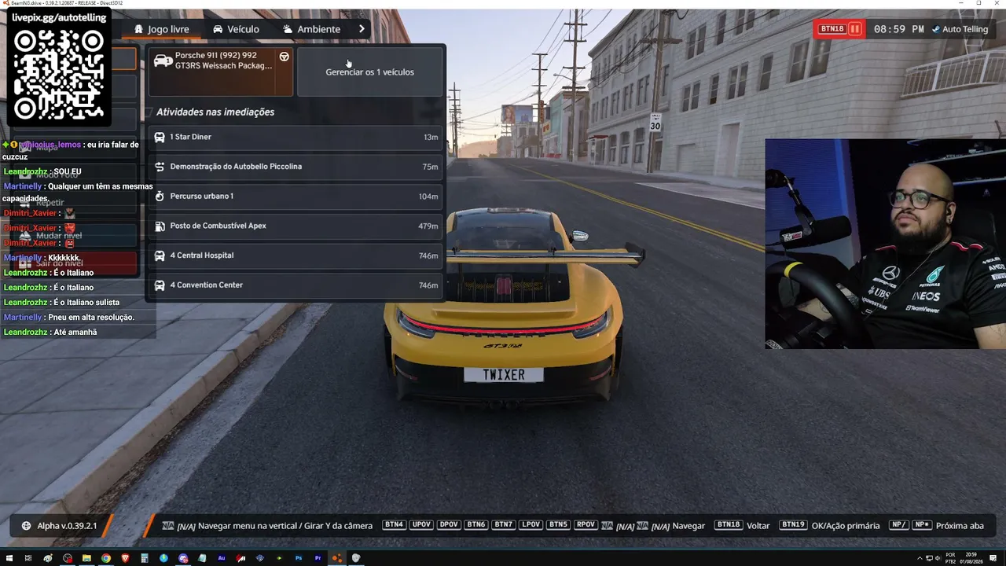Open Adobe Audition from the taskbar
This screenshot has height=566, width=1006.
click(x=222, y=558)
